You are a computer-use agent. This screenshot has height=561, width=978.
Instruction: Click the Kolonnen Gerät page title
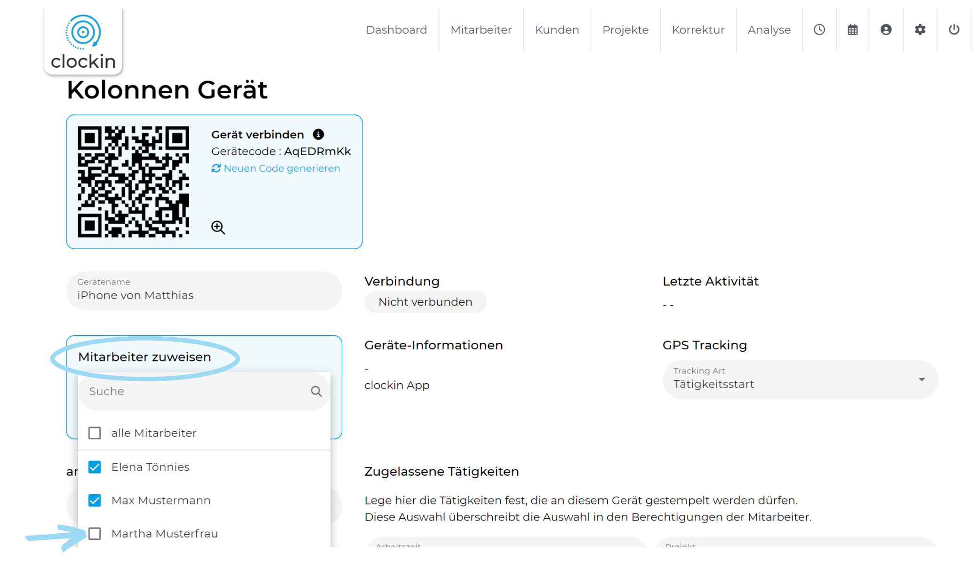[x=167, y=90]
